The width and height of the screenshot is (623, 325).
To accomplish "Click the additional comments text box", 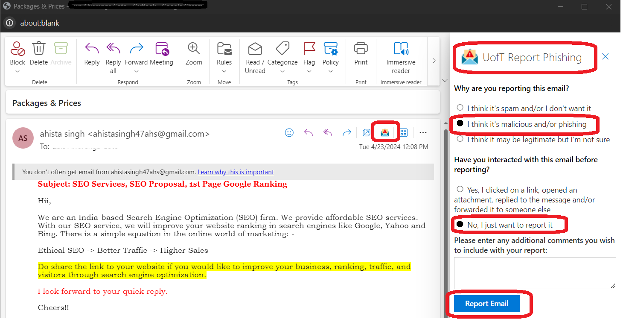I will point(535,273).
